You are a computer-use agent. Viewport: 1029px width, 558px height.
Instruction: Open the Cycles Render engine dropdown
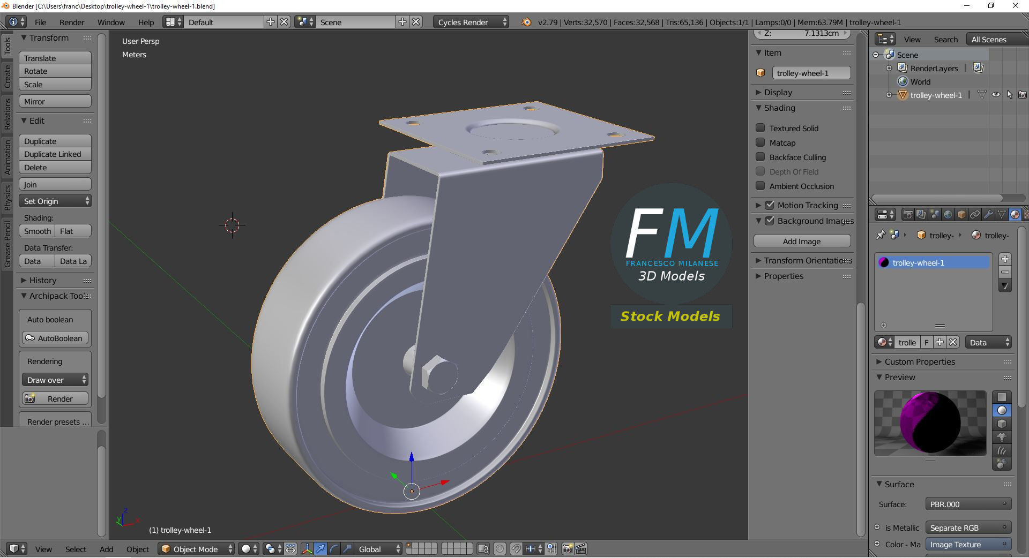[x=471, y=22]
